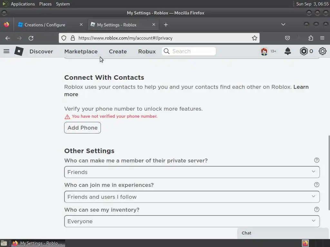Screen dimensions: 330x247
Task: Click the Firefox tray icon in the bottom panel
Action: (x=305, y=243)
